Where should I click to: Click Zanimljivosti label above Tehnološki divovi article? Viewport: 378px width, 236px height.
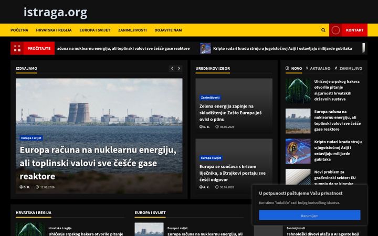coord(296,228)
